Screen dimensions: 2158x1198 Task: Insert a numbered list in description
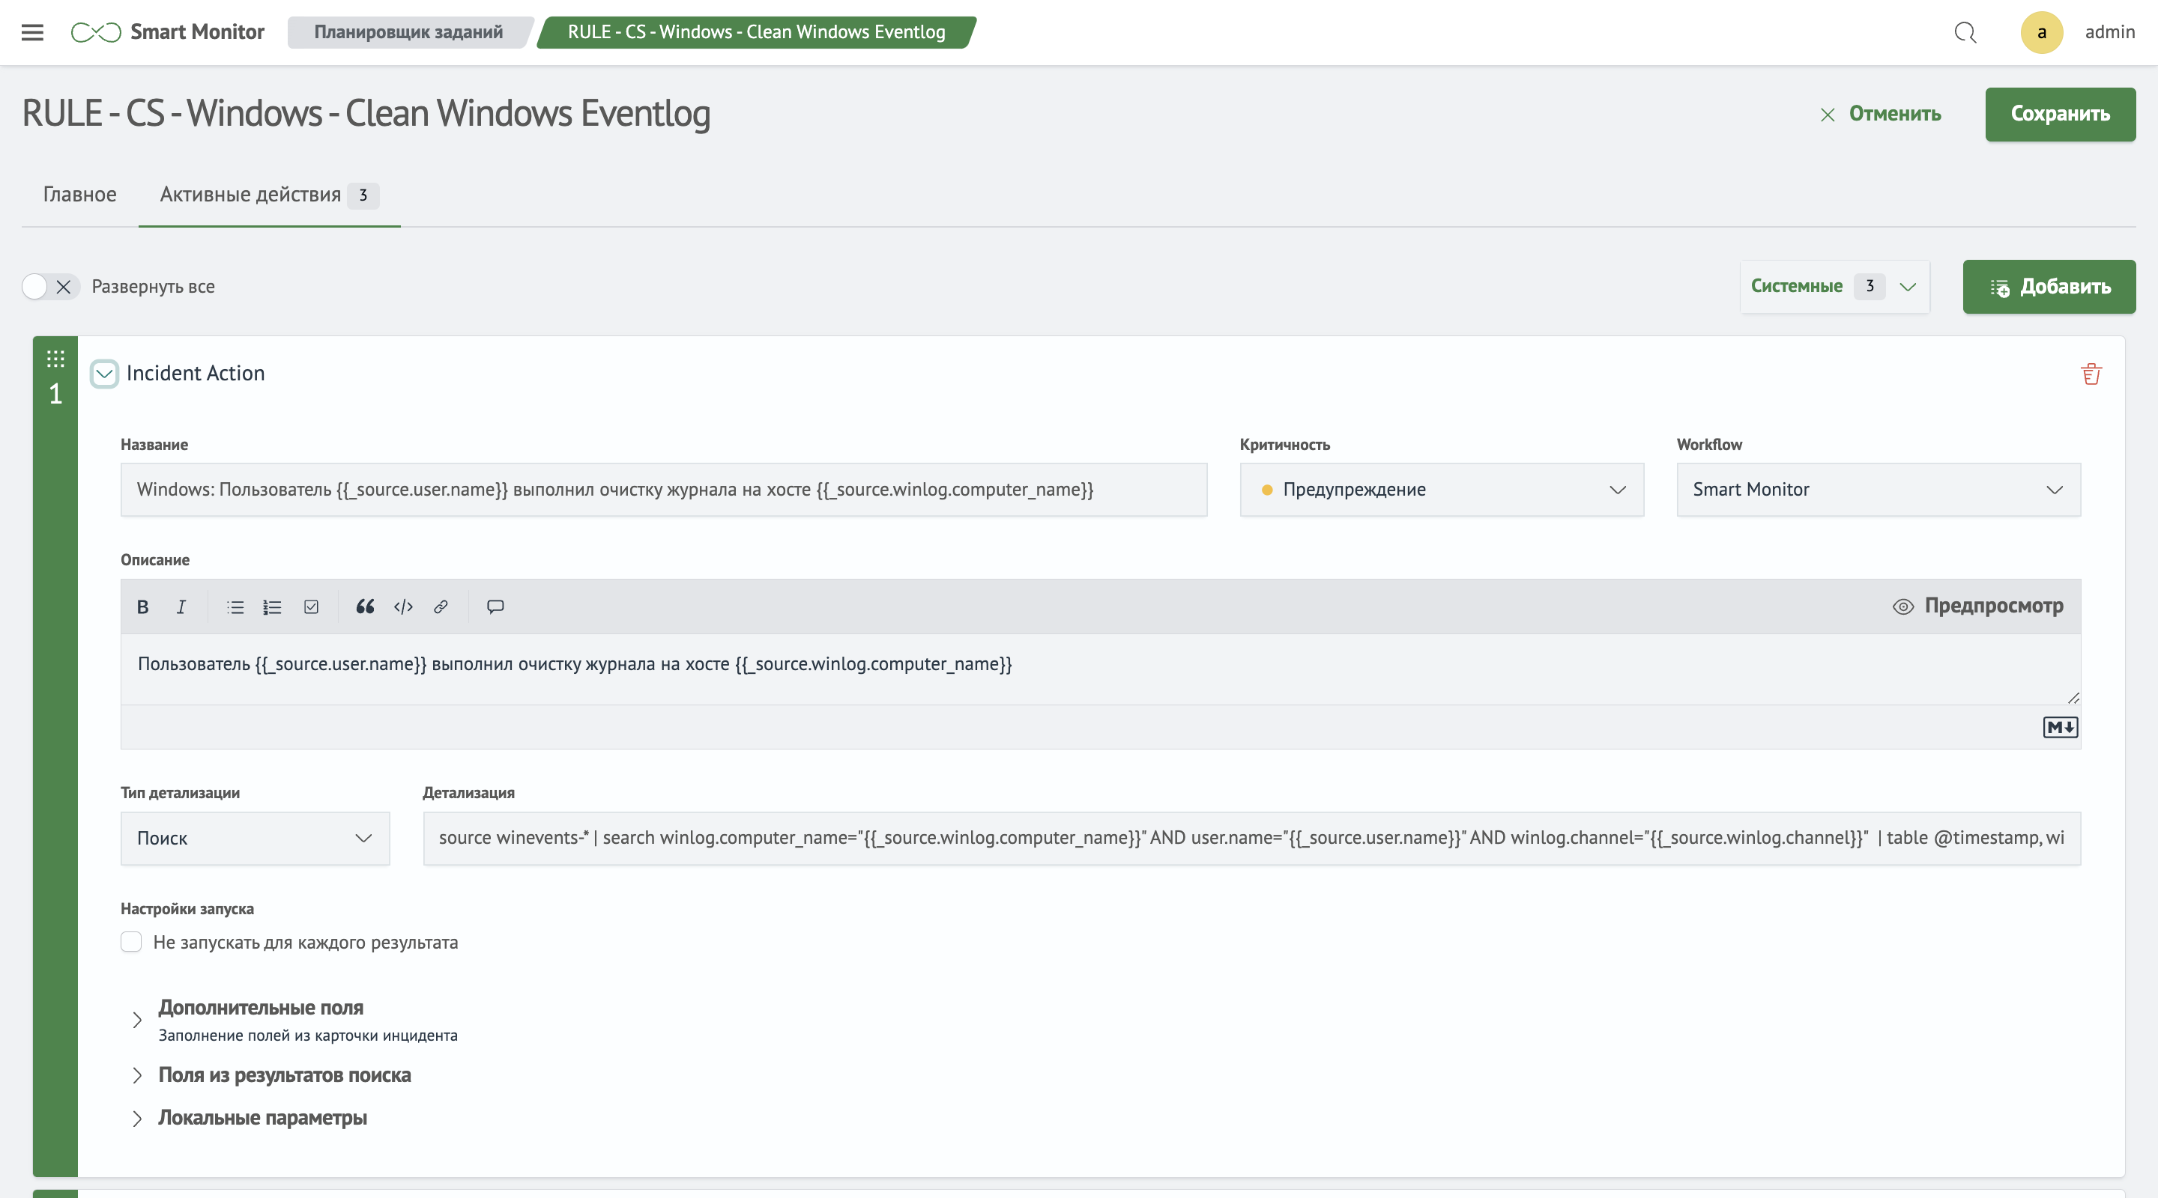(272, 607)
